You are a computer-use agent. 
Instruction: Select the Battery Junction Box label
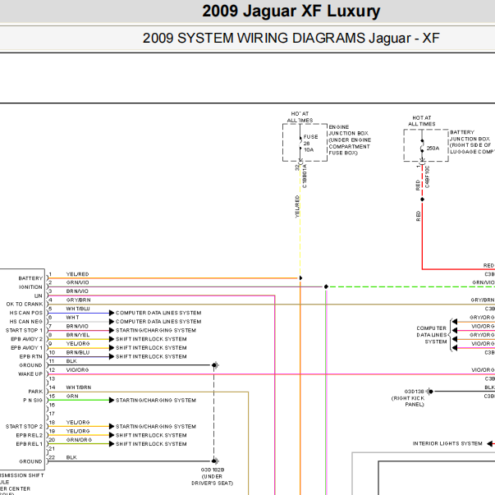tap(470, 141)
